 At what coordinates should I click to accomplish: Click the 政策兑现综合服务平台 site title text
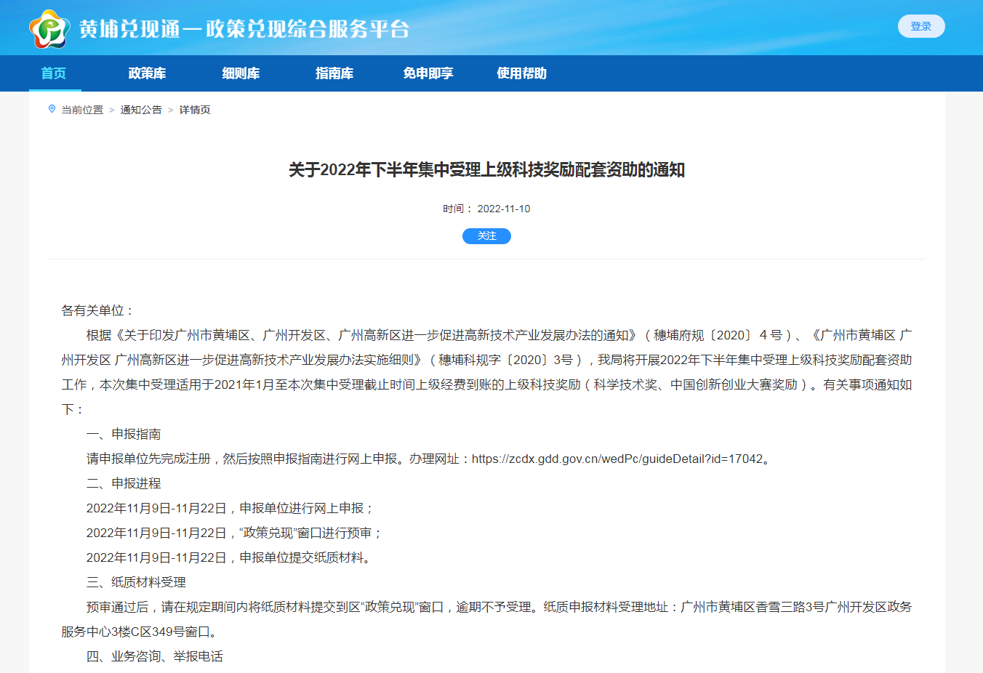pyautogui.click(x=308, y=29)
